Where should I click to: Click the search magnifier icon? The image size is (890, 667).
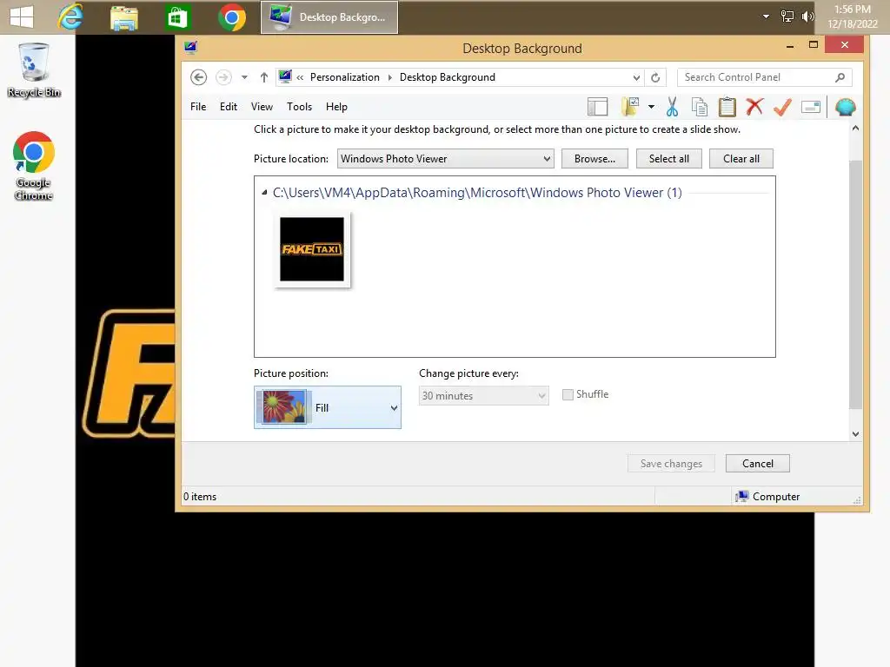[x=840, y=77]
